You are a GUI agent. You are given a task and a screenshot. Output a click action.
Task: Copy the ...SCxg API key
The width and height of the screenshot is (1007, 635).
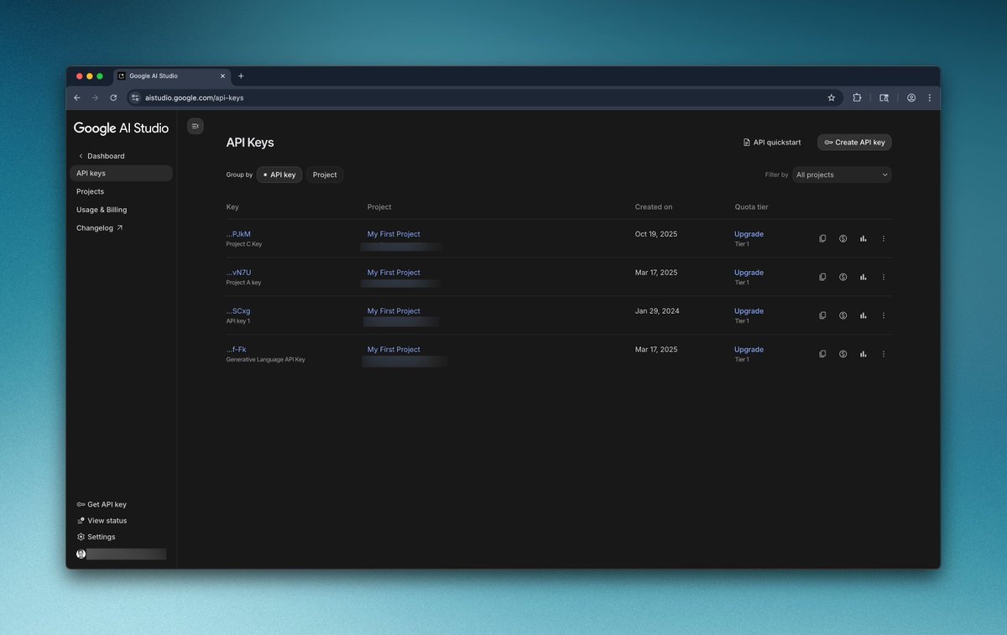tap(822, 315)
